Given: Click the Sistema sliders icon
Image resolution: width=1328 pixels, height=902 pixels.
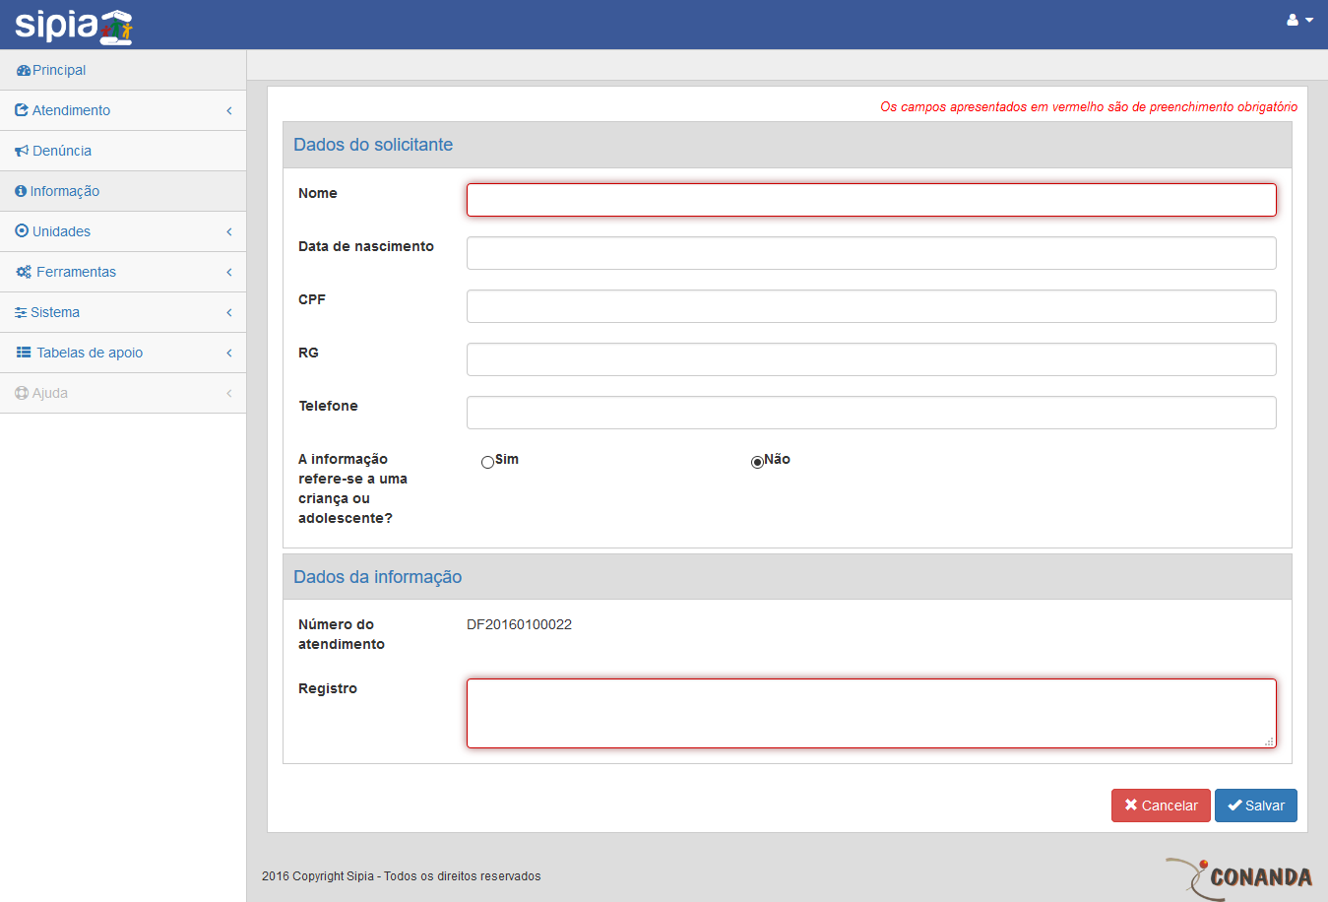Looking at the screenshot, I should tap(21, 312).
